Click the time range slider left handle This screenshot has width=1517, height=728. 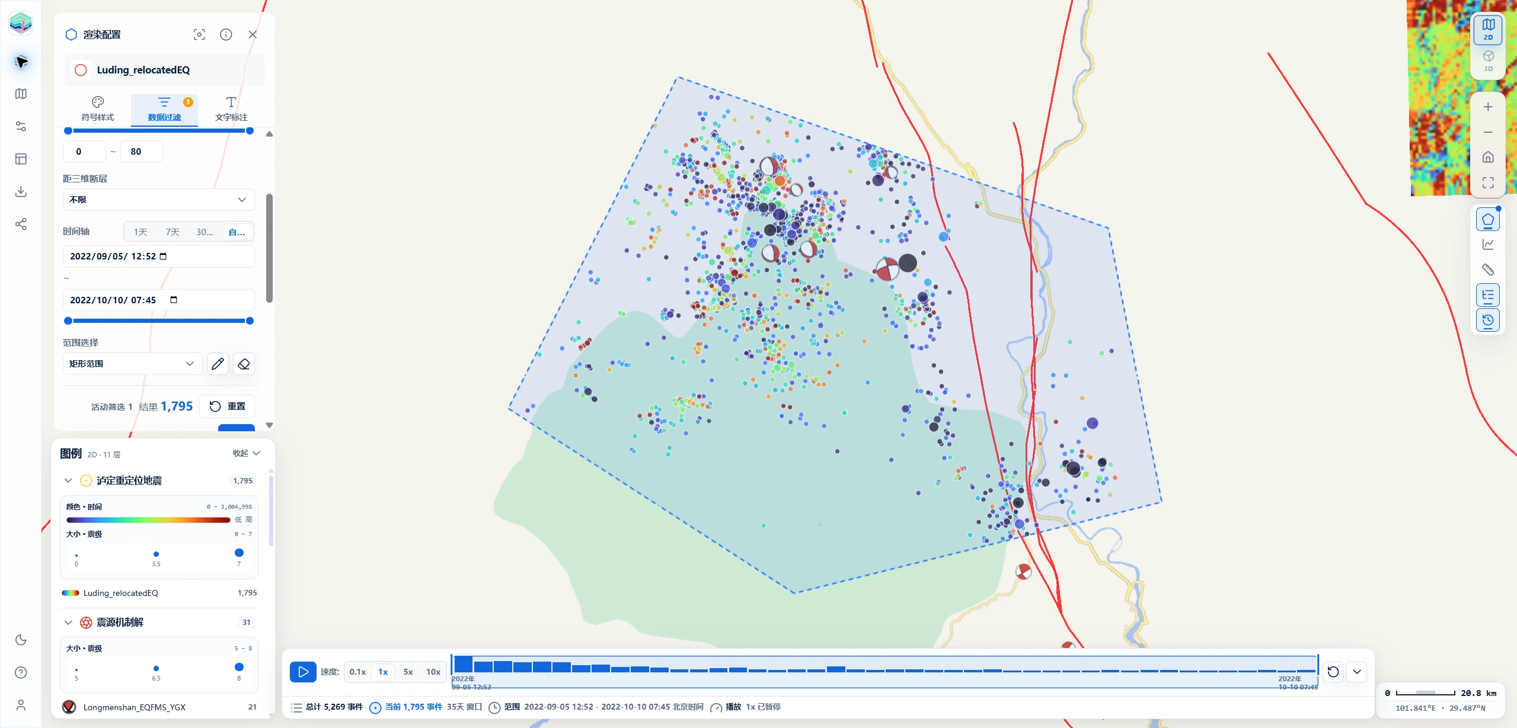coord(68,320)
